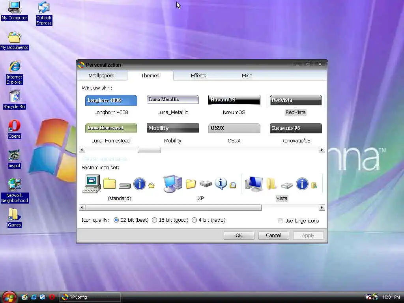Image resolution: width=404 pixels, height=303 pixels.
Task: Click the window skin scrollbar thumb
Action: [x=149, y=150]
